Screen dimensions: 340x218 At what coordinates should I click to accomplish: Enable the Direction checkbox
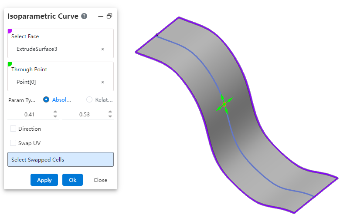coord(13,129)
